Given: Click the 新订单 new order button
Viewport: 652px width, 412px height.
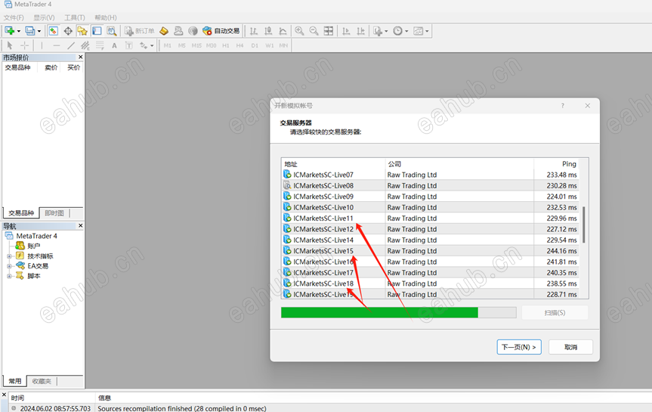Looking at the screenshot, I should click(x=140, y=31).
